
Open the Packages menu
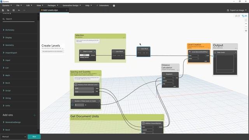53,5
